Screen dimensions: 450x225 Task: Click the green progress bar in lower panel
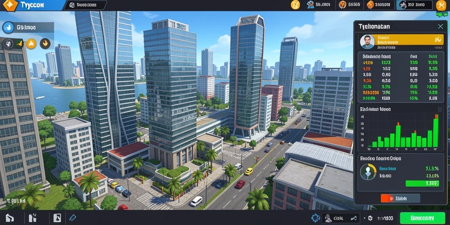[422, 183]
